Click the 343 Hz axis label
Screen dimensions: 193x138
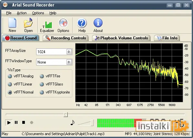click(118, 105)
